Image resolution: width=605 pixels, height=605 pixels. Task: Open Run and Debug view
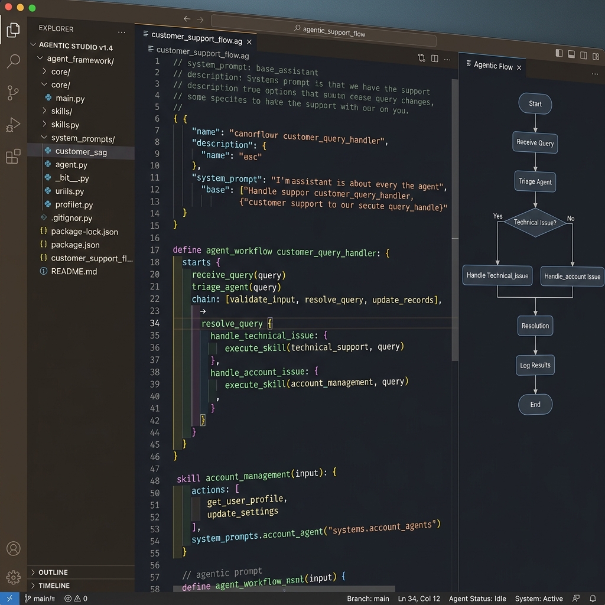click(x=13, y=124)
